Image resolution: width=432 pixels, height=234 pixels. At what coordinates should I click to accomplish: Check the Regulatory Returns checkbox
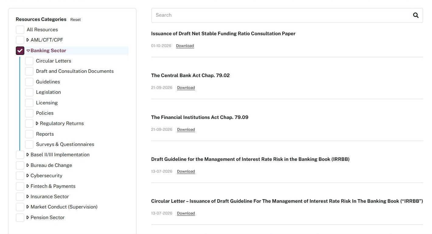(x=29, y=124)
